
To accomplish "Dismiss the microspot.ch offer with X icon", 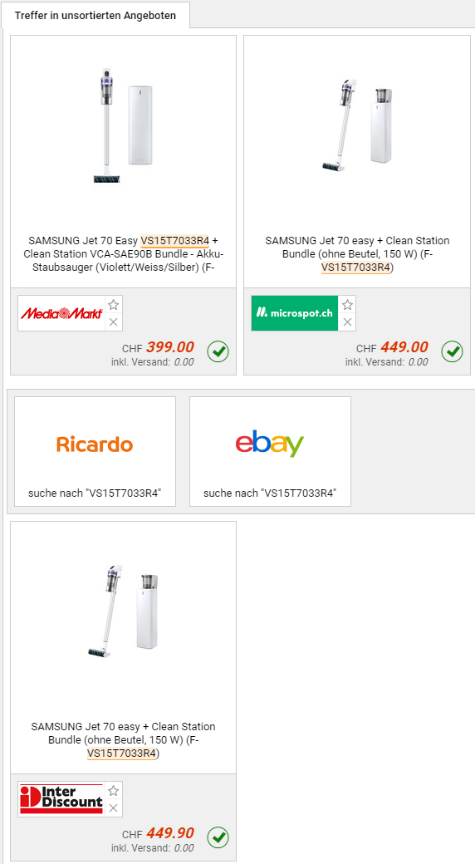I will [x=347, y=322].
